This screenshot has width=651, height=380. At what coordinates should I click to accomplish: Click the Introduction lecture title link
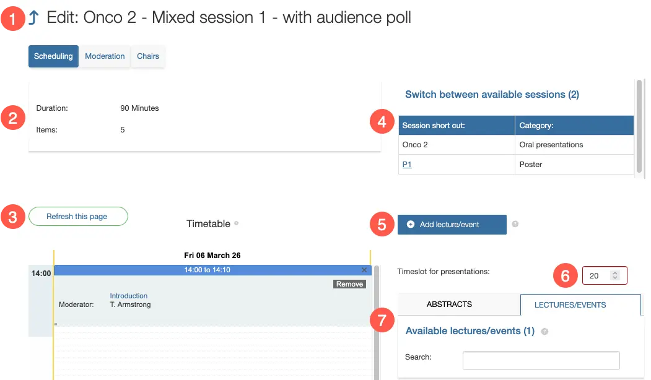point(129,296)
